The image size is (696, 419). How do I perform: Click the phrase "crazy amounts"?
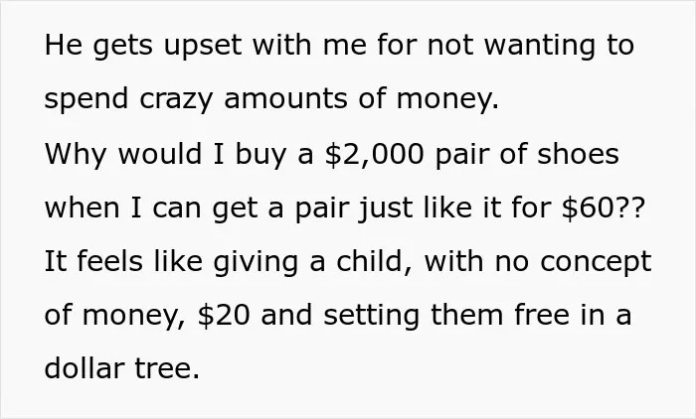pos(244,99)
